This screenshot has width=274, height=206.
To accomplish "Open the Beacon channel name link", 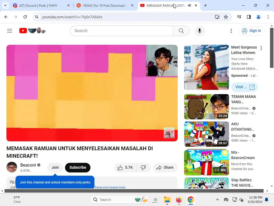I will coord(28,165).
